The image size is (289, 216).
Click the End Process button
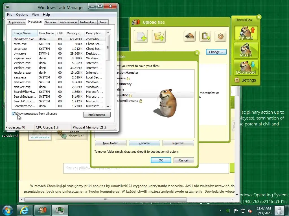pos(97,115)
